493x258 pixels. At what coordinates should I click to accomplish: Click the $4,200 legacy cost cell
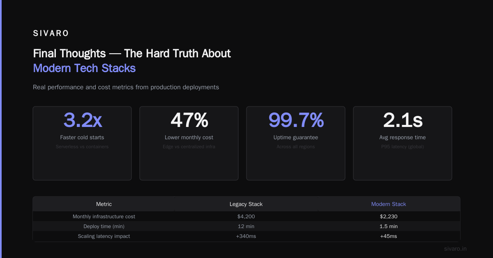[x=246, y=216]
